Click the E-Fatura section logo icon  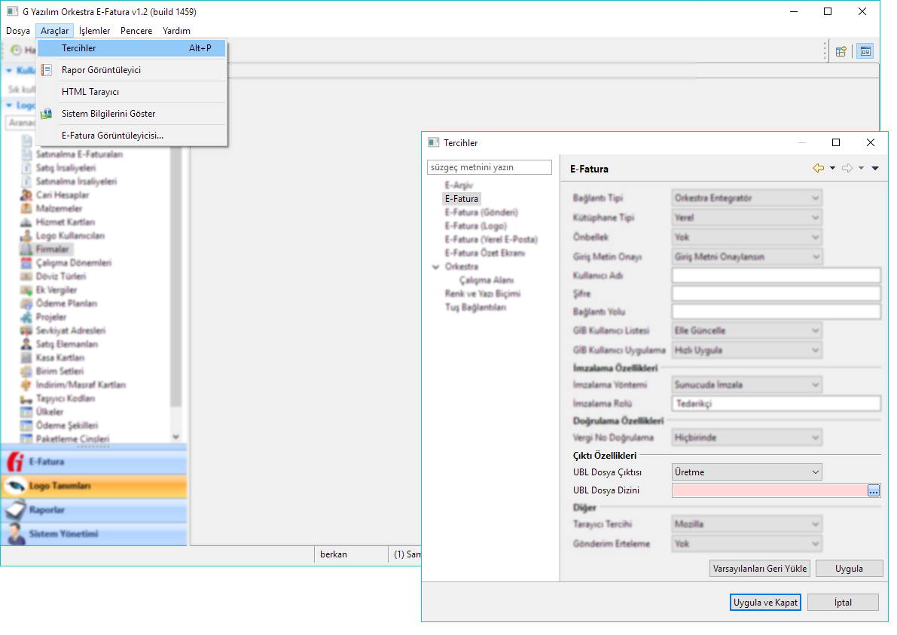(16, 463)
